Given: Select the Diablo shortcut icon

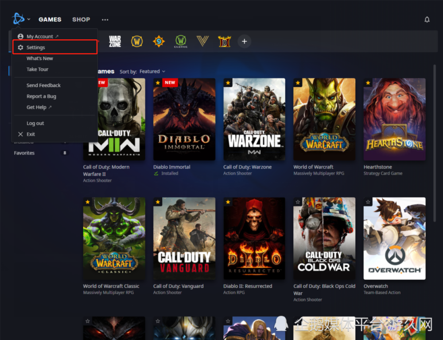Looking at the screenshot, I should click(225, 42).
